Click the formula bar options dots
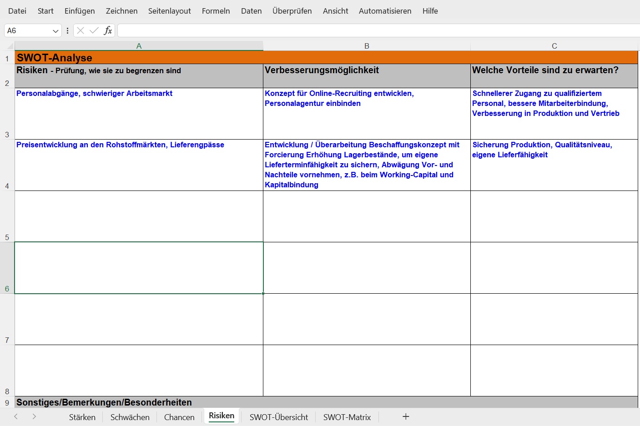640x426 pixels. pos(67,30)
